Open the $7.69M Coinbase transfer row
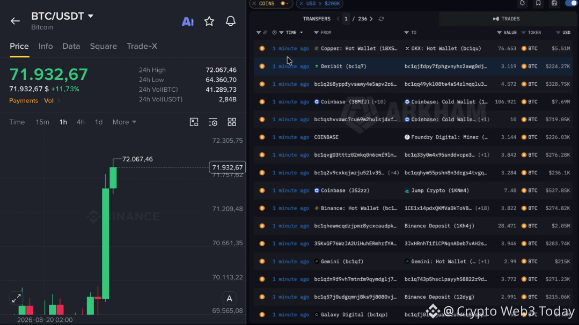 pyautogui.click(x=413, y=102)
